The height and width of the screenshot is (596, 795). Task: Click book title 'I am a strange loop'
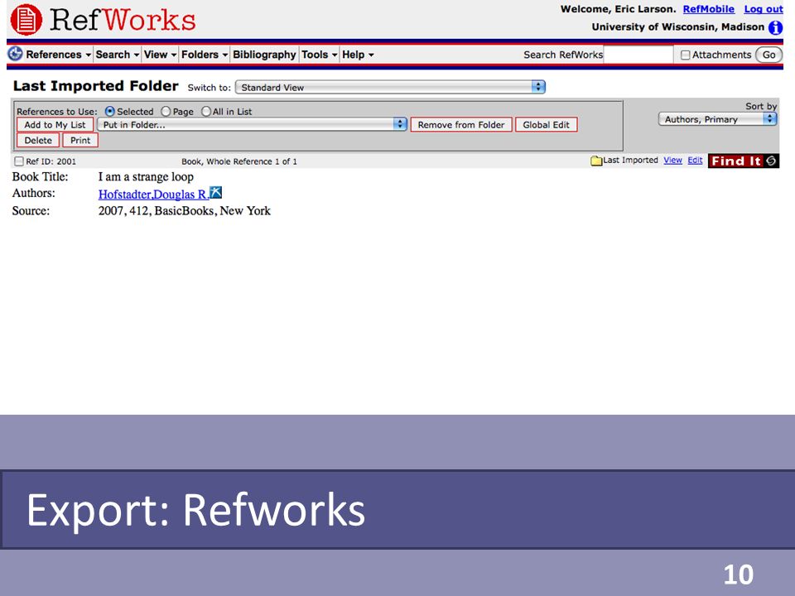[x=146, y=177]
